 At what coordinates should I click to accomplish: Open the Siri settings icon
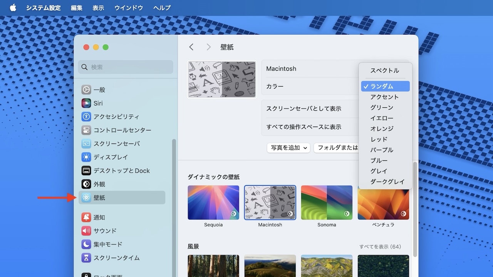click(86, 103)
